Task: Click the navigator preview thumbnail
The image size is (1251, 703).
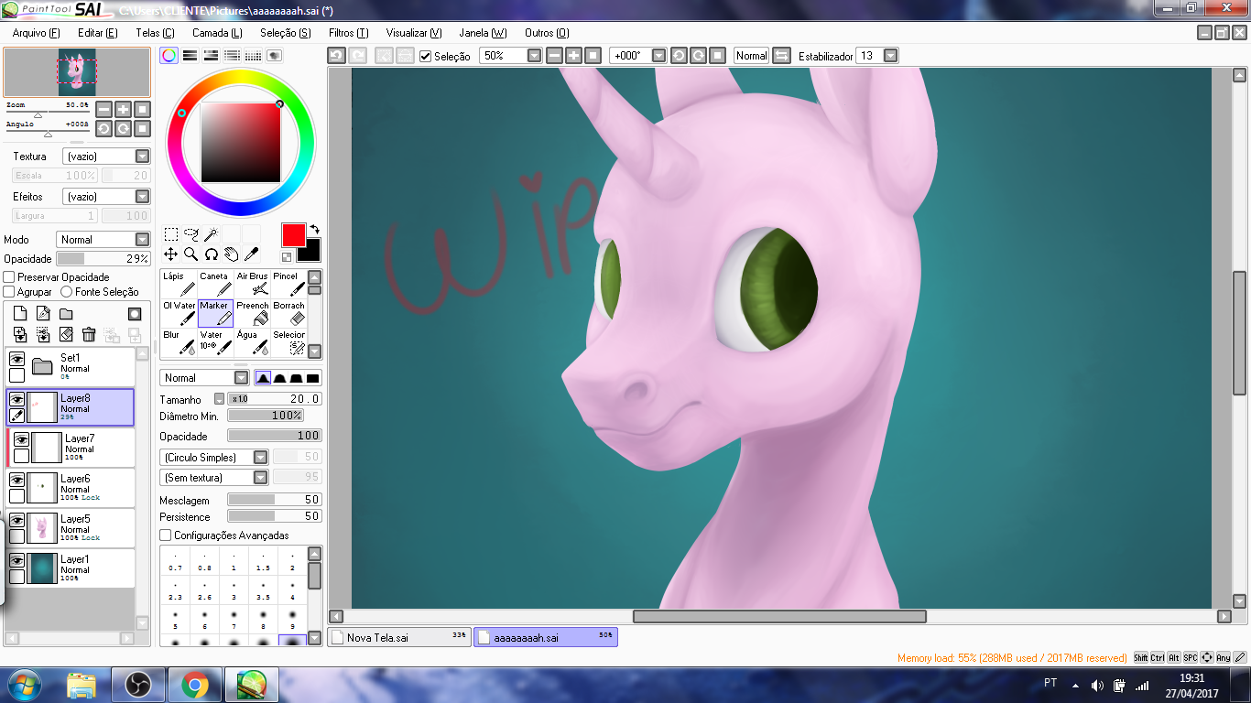Action: 77,72
